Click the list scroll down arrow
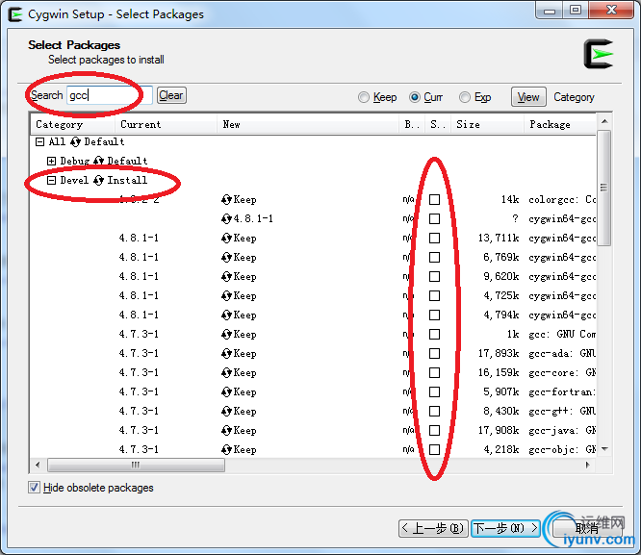 (x=604, y=449)
